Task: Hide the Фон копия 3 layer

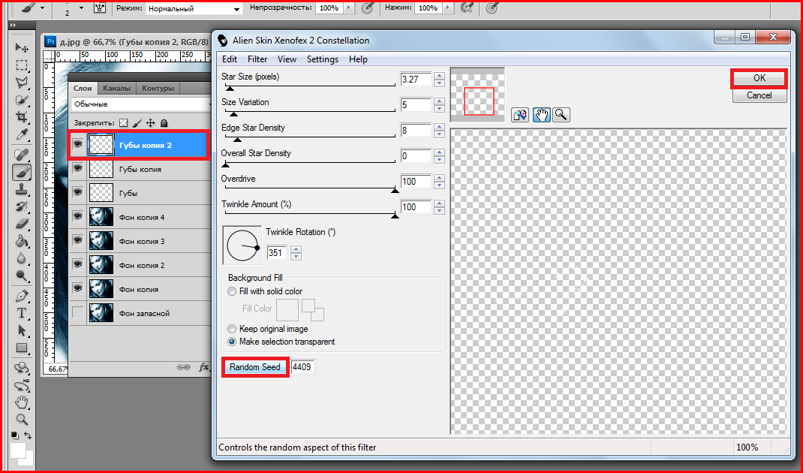Action: (x=77, y=240)
